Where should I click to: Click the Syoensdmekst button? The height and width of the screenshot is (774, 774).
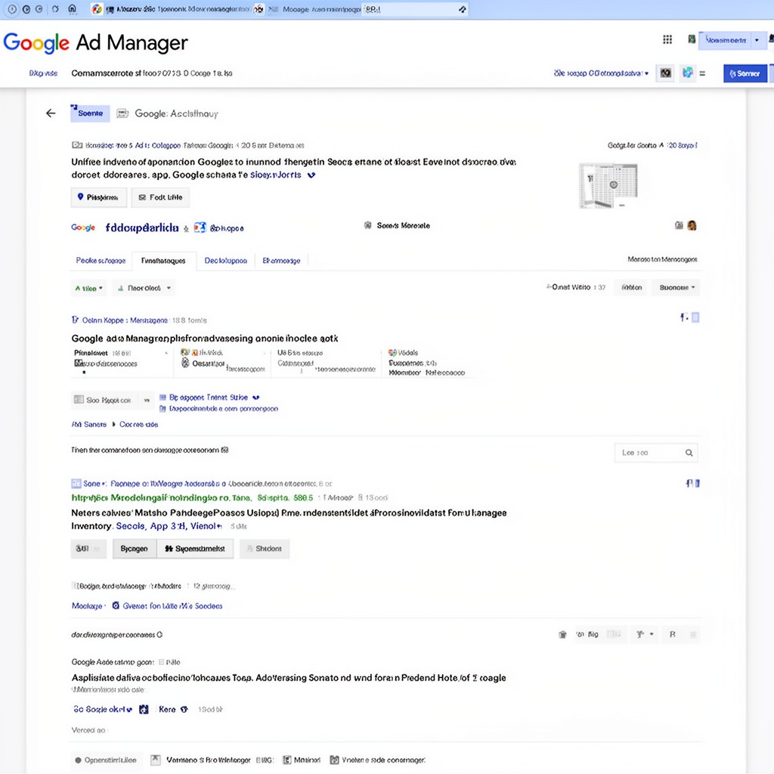[195, 549]
